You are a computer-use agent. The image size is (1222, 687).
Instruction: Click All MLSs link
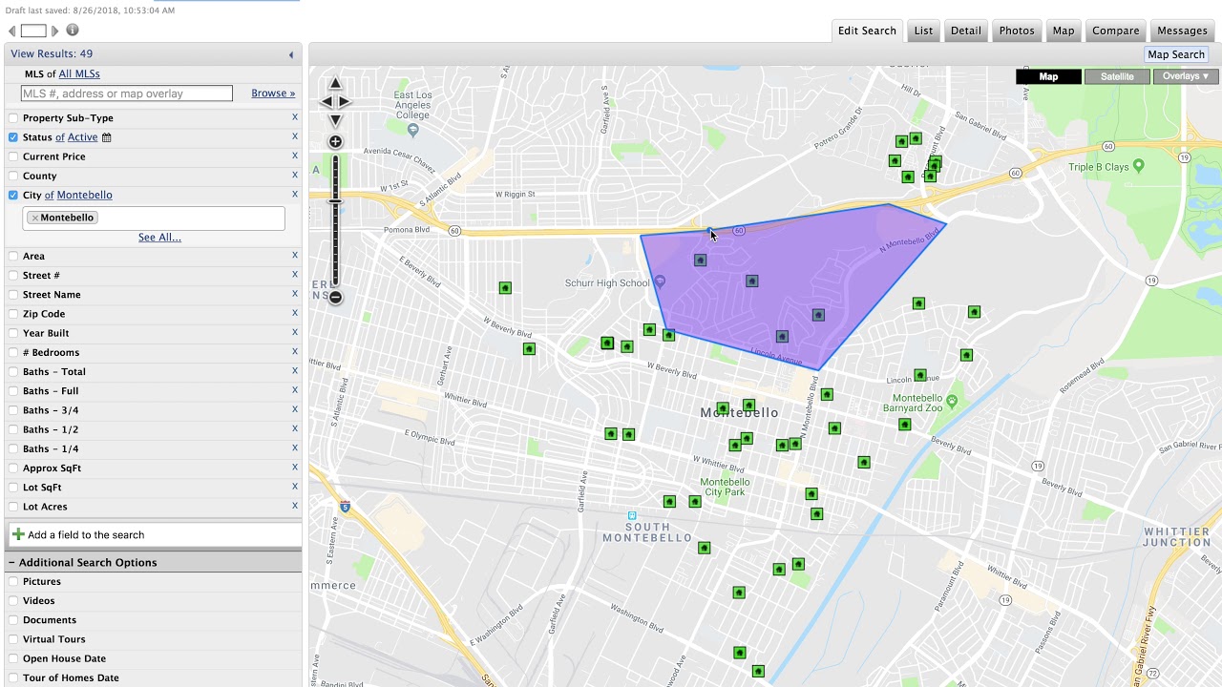coord(79,73)
